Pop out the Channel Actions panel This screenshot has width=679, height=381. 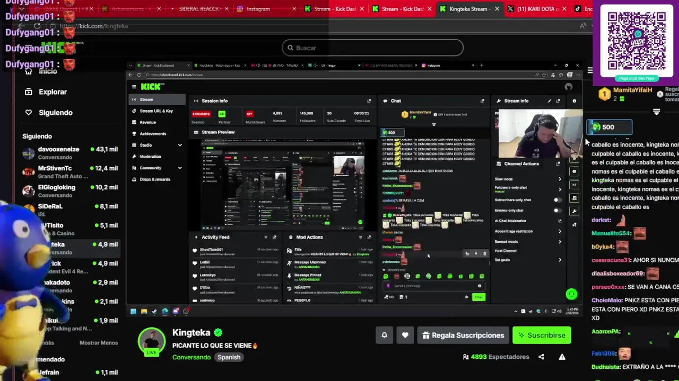558,164
